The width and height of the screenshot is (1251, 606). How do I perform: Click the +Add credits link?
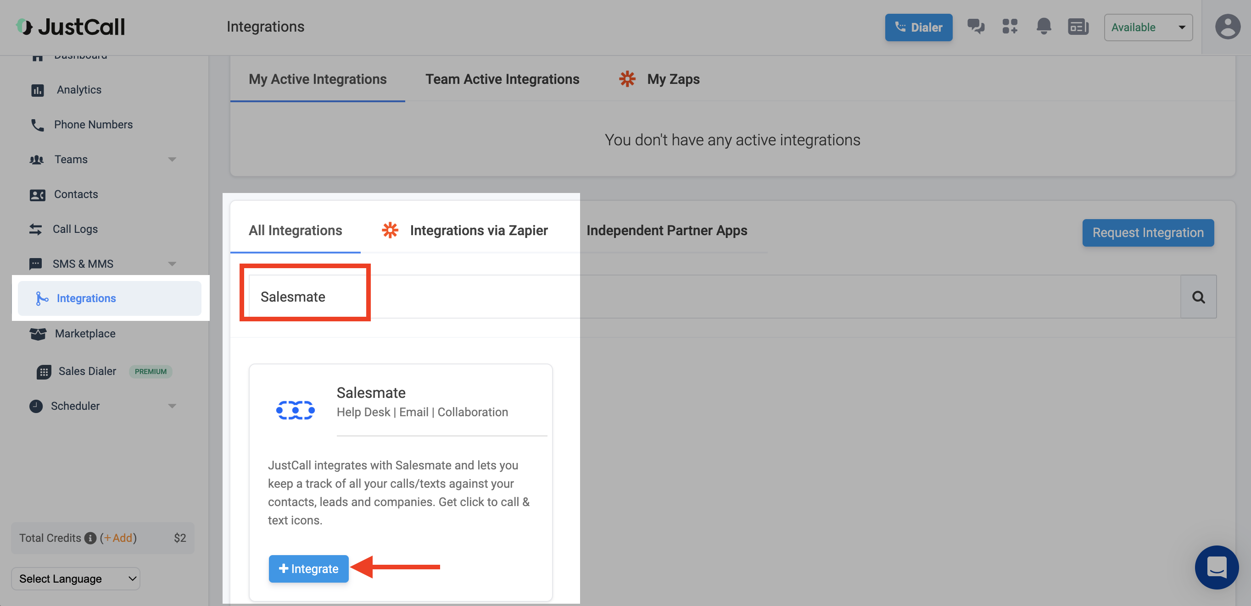tap(118, 538)
